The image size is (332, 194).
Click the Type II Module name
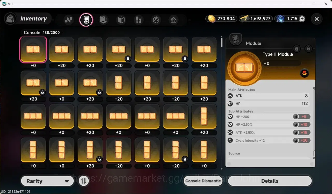click(x=278, y=54)
